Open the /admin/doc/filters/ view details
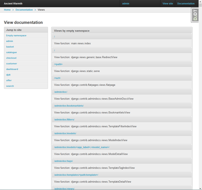The image size is (202, 190). 64,120
